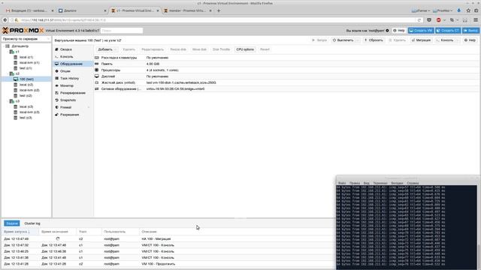Open the Add hardware dropdown
The image size is (481, 270).
107,49
